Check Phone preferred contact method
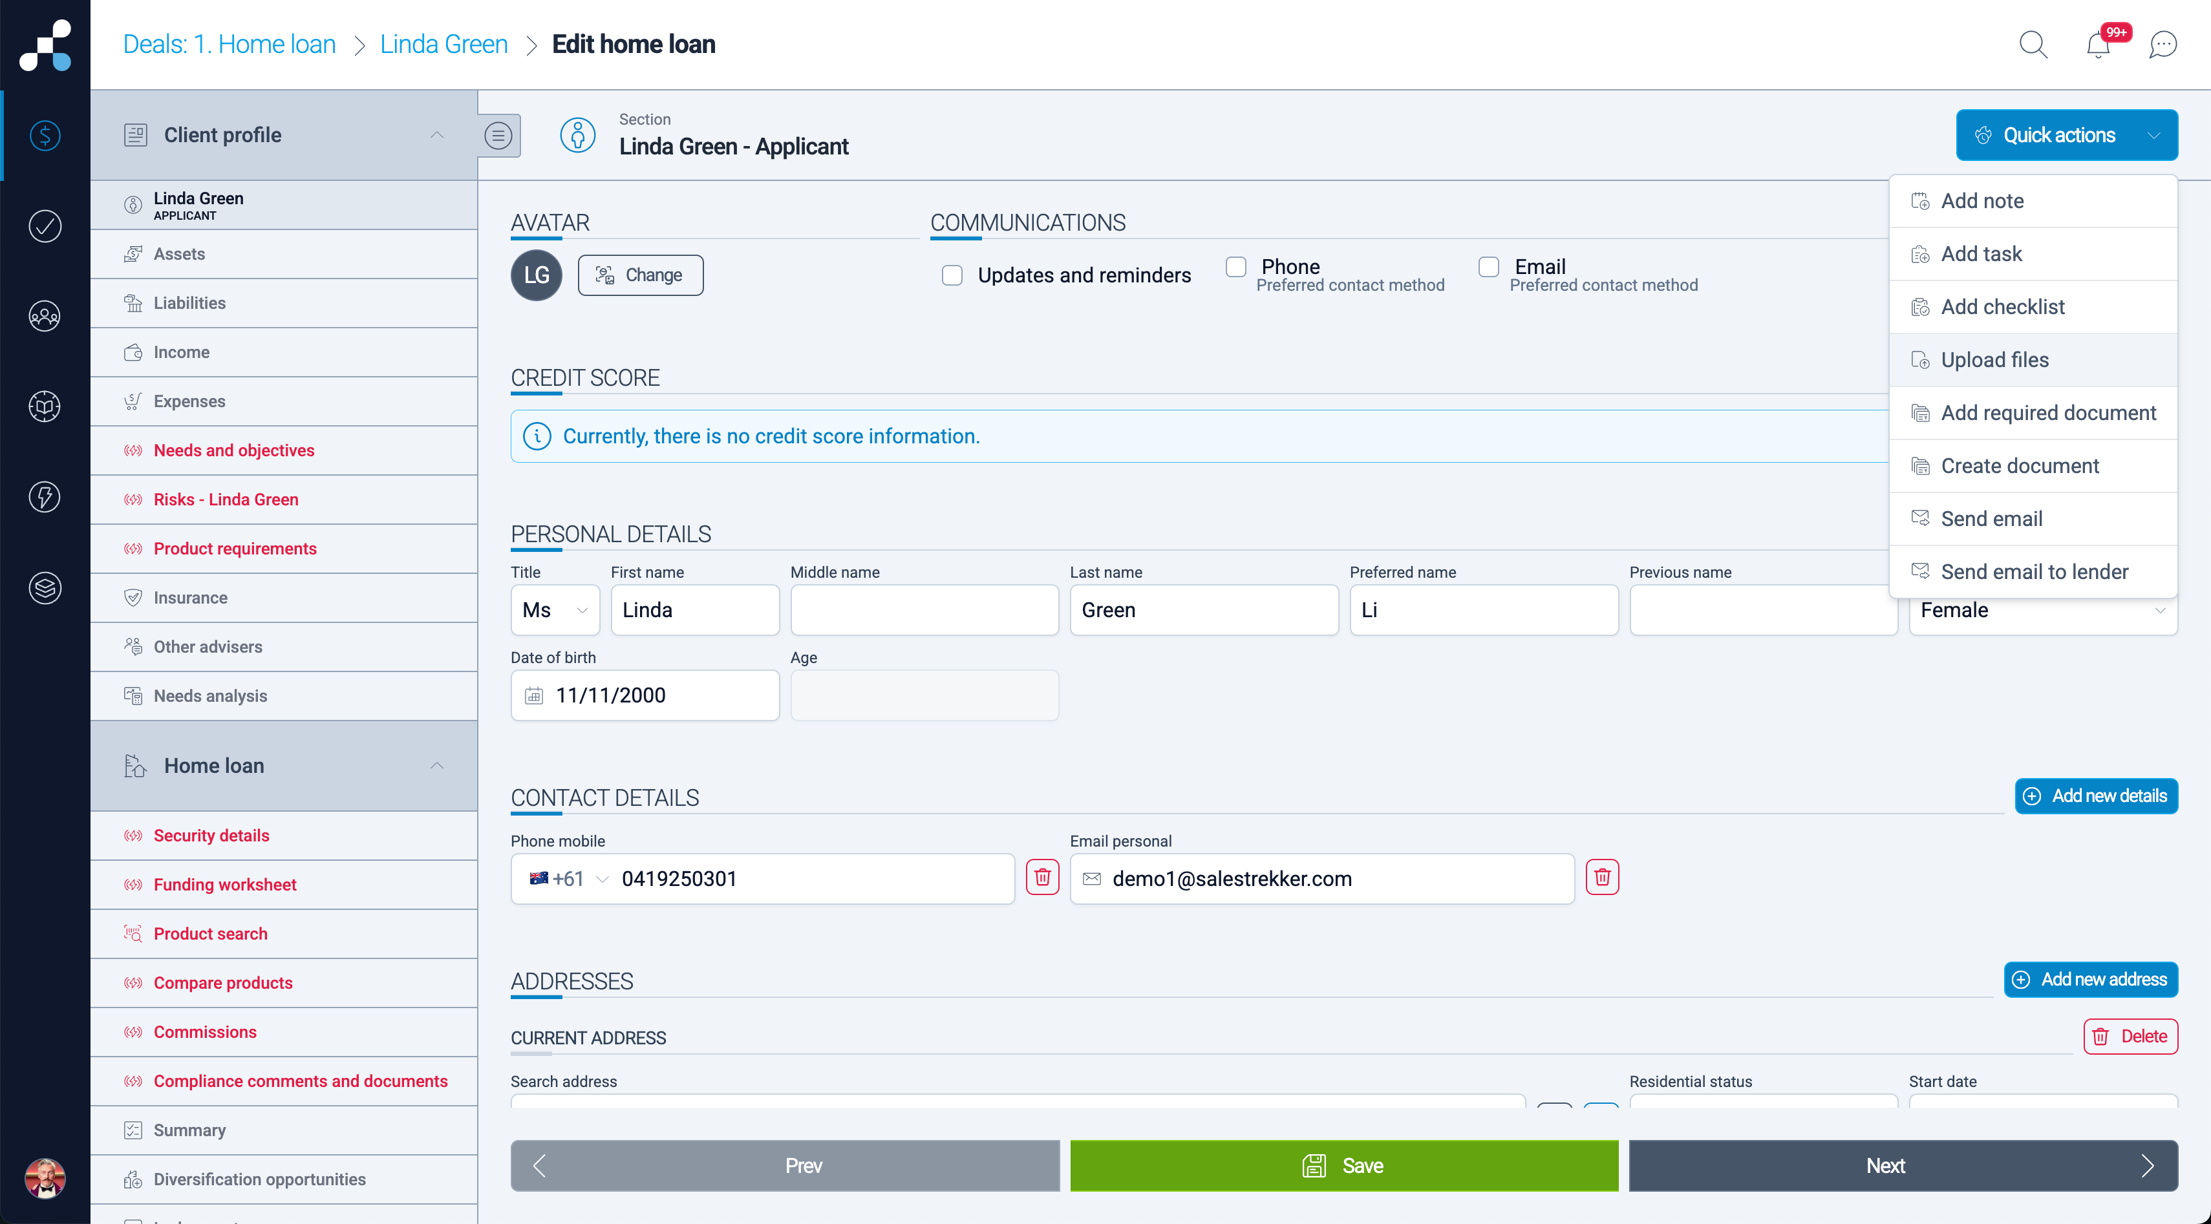Image resolution: width=2211 pixels, height=1224 pixels. point(1236,267)
